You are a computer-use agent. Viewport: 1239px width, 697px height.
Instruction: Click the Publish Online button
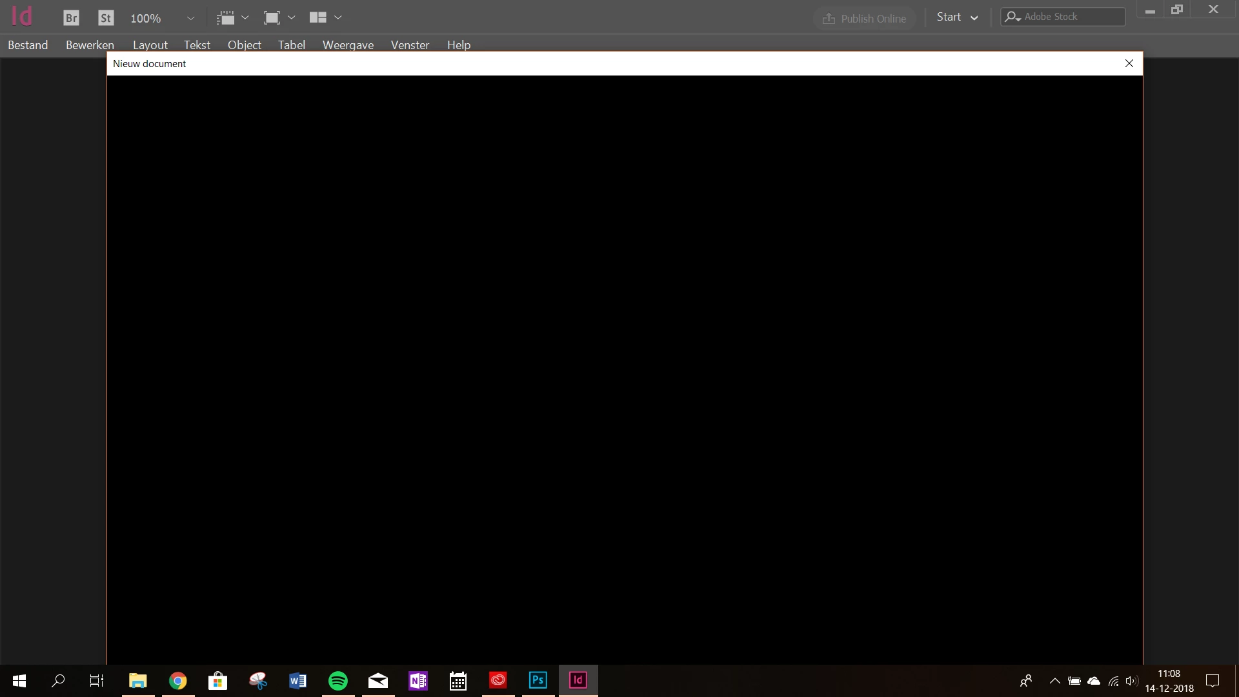click(865, 18)
